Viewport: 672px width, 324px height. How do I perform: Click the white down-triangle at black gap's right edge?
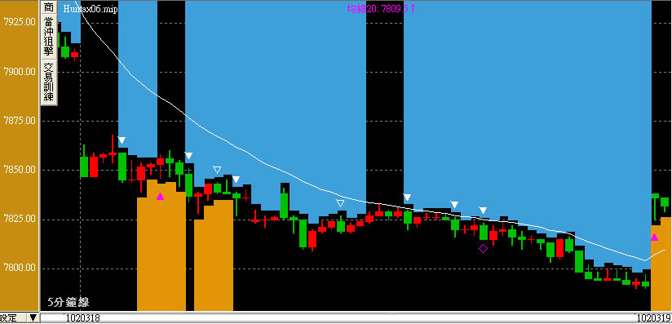407,197
